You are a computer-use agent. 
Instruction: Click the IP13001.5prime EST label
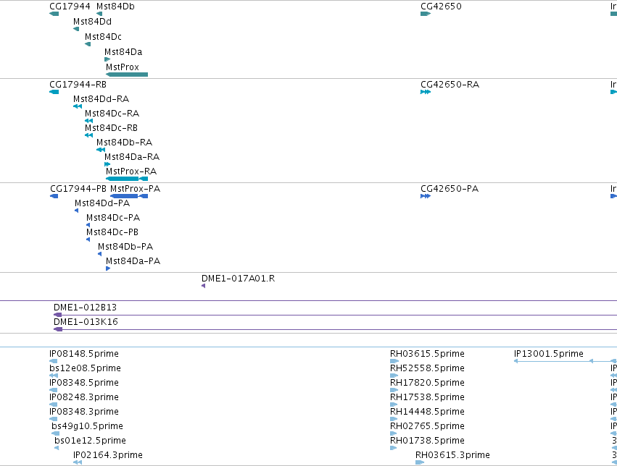(x=549, y=354)
